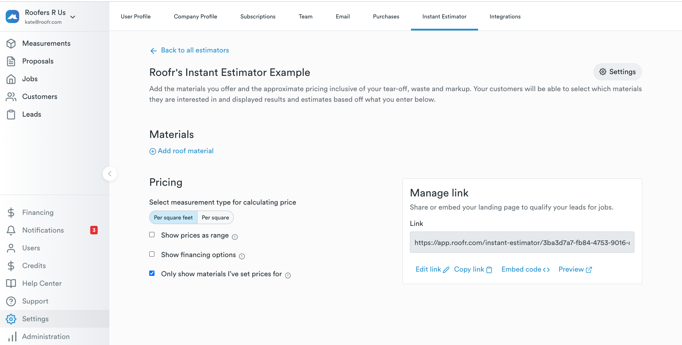Collapse the sidebar with the chevron
Screen dimensions: 682x345
pyautogui.click(x=110, y=174)
